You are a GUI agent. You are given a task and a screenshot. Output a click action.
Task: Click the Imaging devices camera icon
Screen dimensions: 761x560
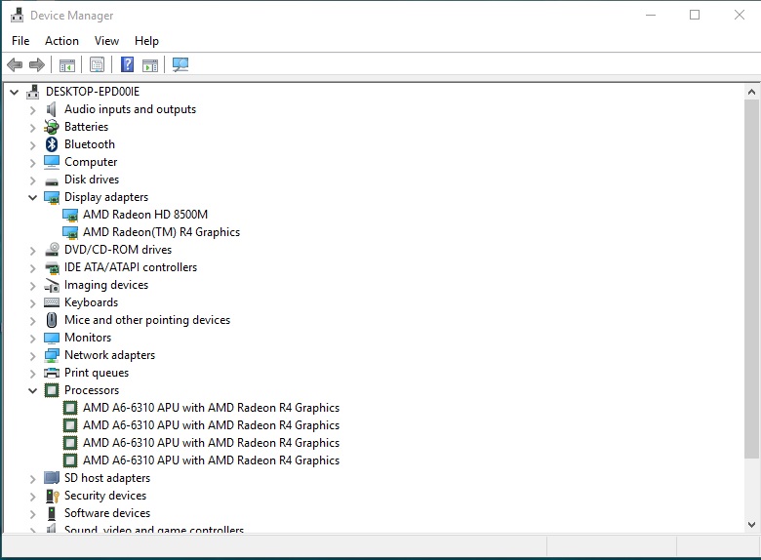(x=52, y=285)
